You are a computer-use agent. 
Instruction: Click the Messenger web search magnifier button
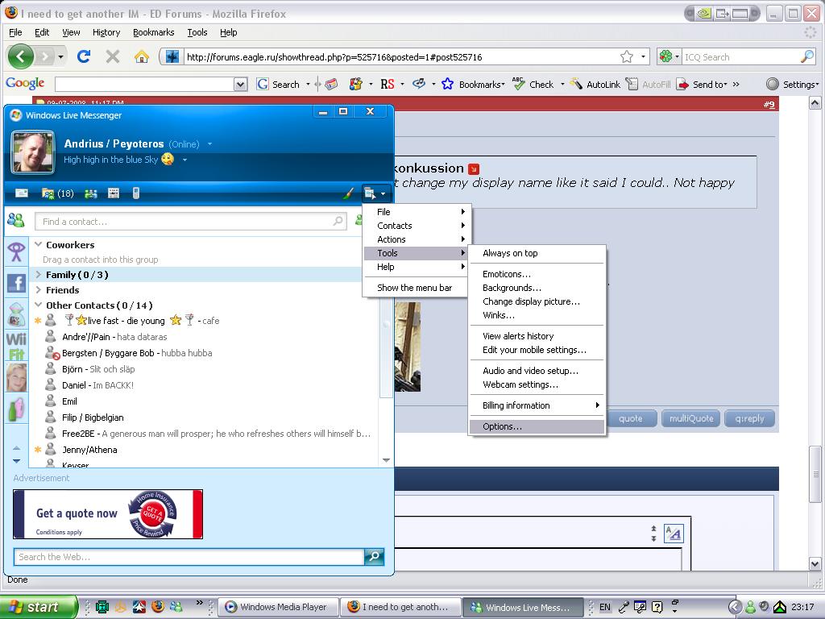(x=374, y=556)
